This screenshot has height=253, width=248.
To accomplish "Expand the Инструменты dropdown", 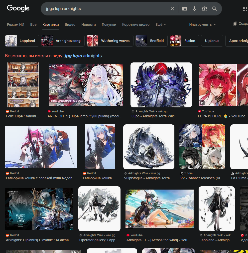I will pos(202,24).
